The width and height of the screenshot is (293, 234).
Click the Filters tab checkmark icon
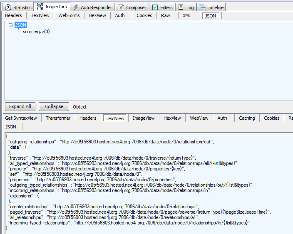(155, 7)
